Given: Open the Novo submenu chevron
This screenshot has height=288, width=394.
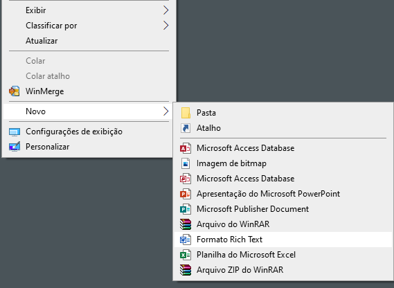Looking at the screenshot, I should (165, 111).
